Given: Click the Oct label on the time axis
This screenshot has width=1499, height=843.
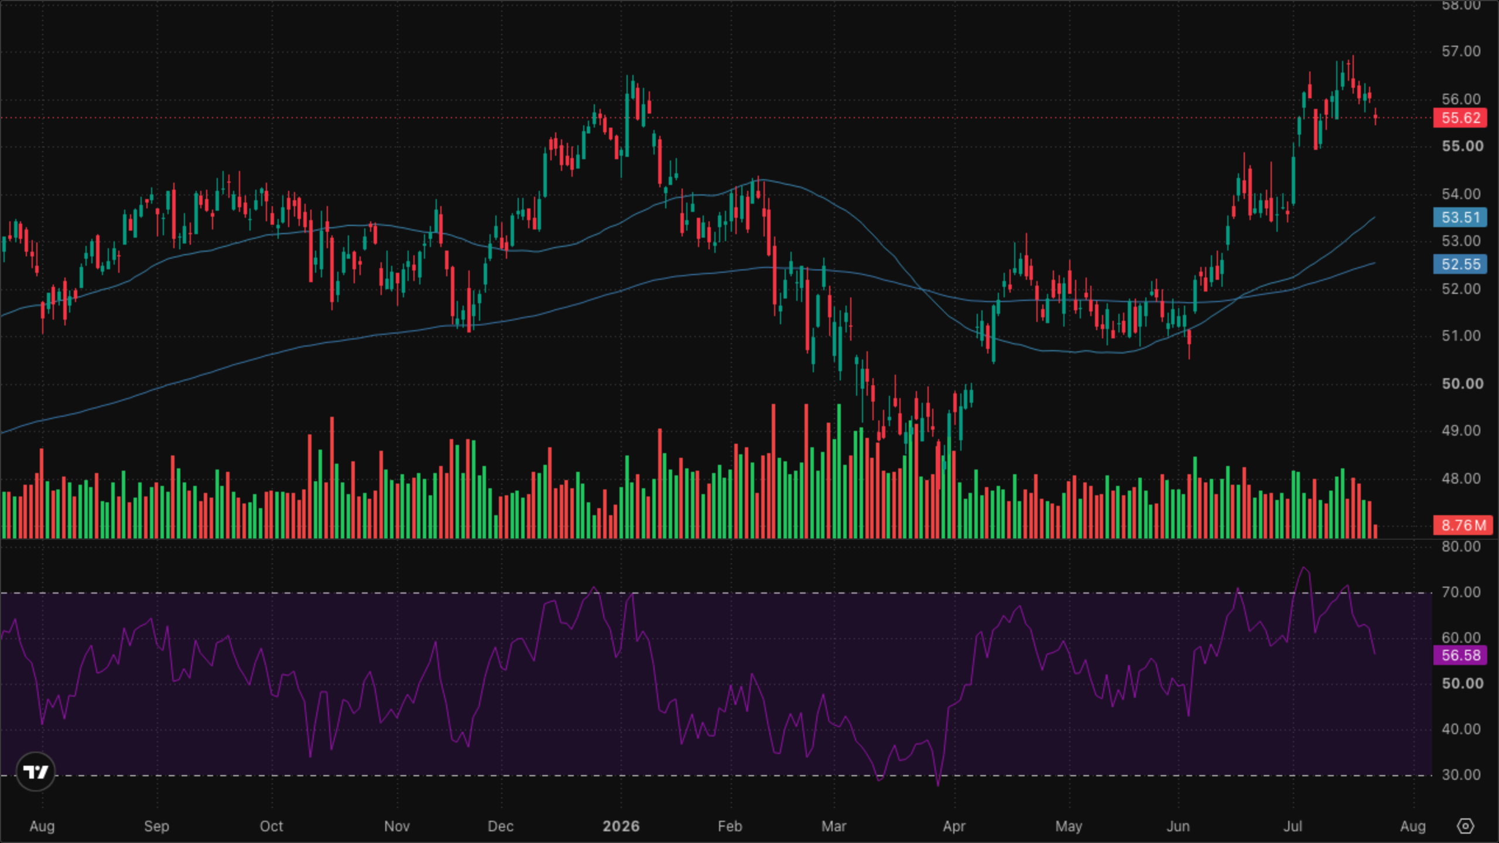Looking at the screenshot, I should click(x=271, y=826).
